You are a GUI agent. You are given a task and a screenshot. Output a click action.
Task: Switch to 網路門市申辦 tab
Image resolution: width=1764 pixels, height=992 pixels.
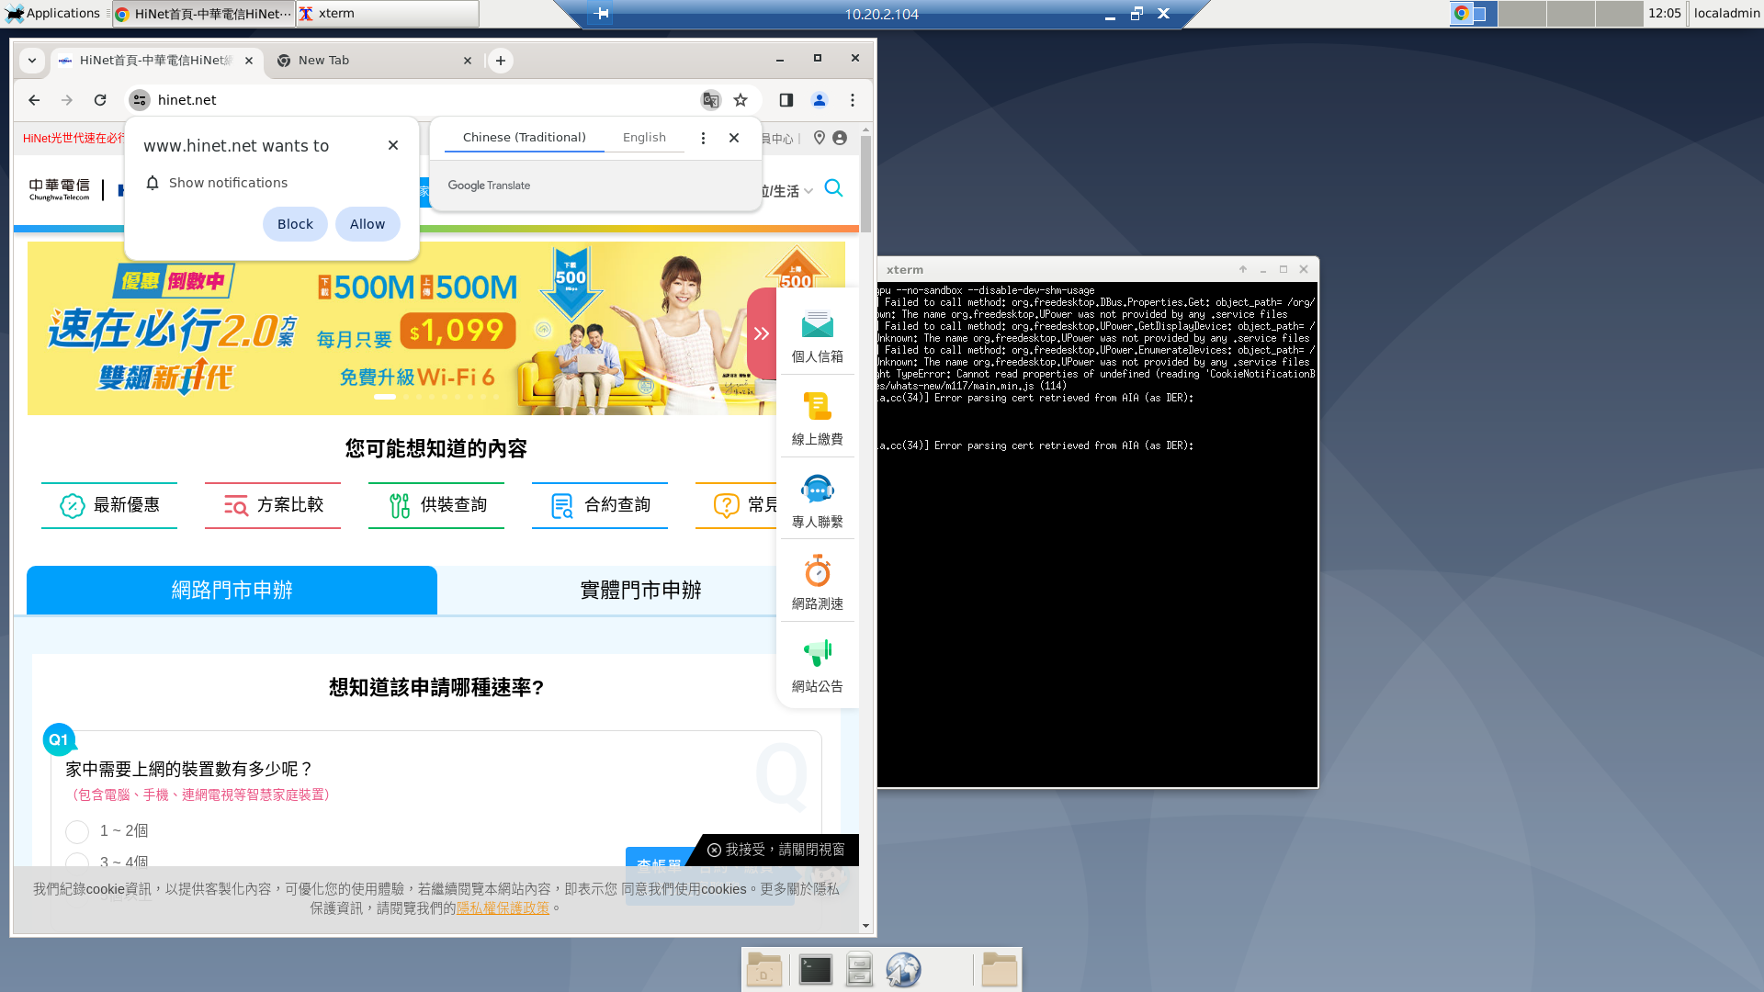coord(232,590)
